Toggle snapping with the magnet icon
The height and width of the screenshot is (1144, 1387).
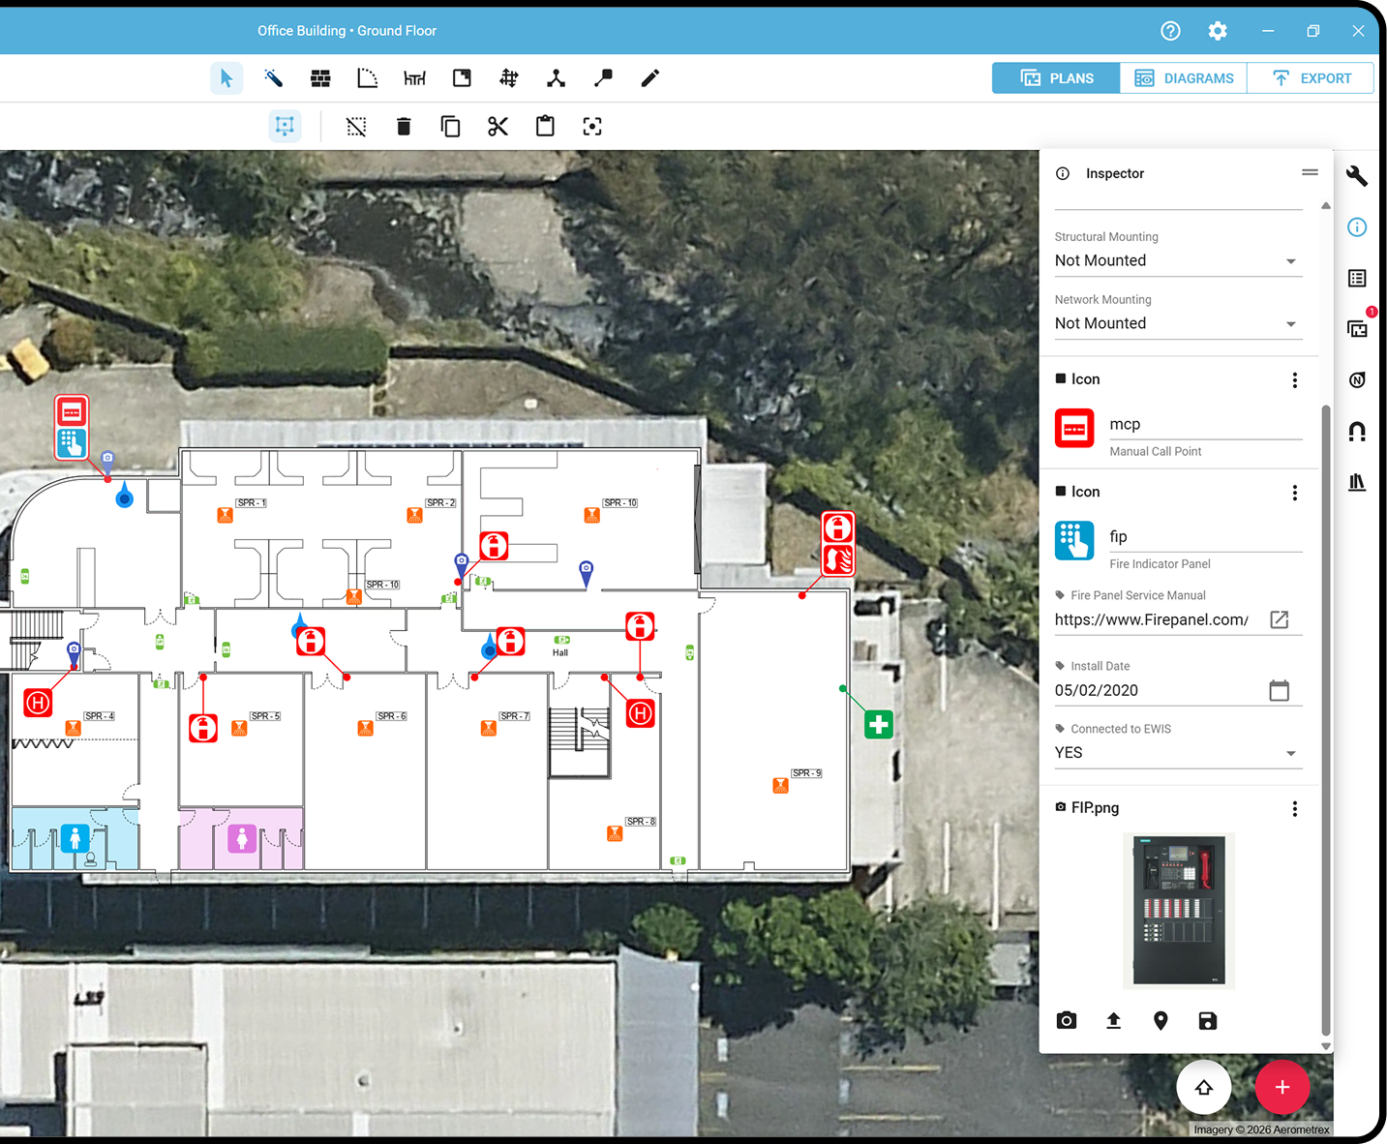pos(1357,431)
